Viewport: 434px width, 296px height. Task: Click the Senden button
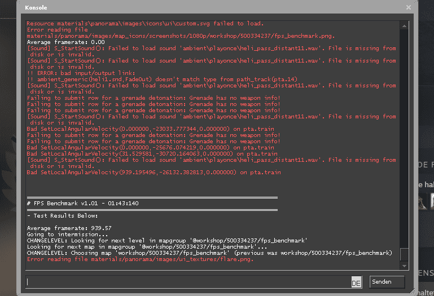387,281
